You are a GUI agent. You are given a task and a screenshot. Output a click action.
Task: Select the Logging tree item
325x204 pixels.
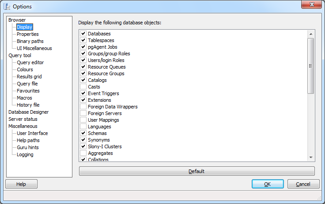[25, 154]
